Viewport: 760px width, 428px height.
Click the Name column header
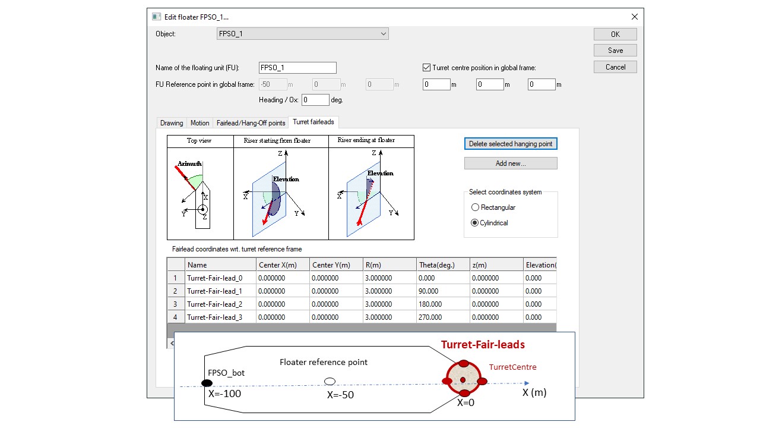(x=221, y=265)
